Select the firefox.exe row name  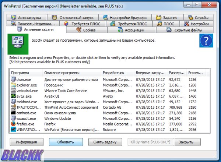[25, 124]
